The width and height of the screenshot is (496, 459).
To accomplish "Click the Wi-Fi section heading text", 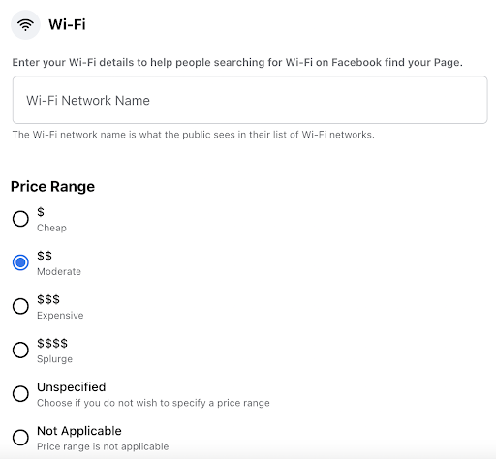I will pos(67,24).
